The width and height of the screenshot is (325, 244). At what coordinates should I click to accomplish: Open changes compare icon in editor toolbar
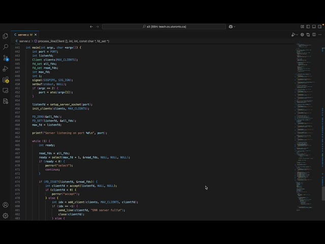click(x=308, y=35)
